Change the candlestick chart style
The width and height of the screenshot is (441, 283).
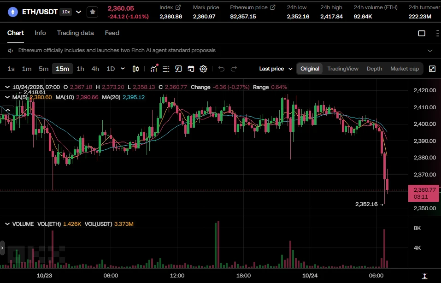coord(135,69)
